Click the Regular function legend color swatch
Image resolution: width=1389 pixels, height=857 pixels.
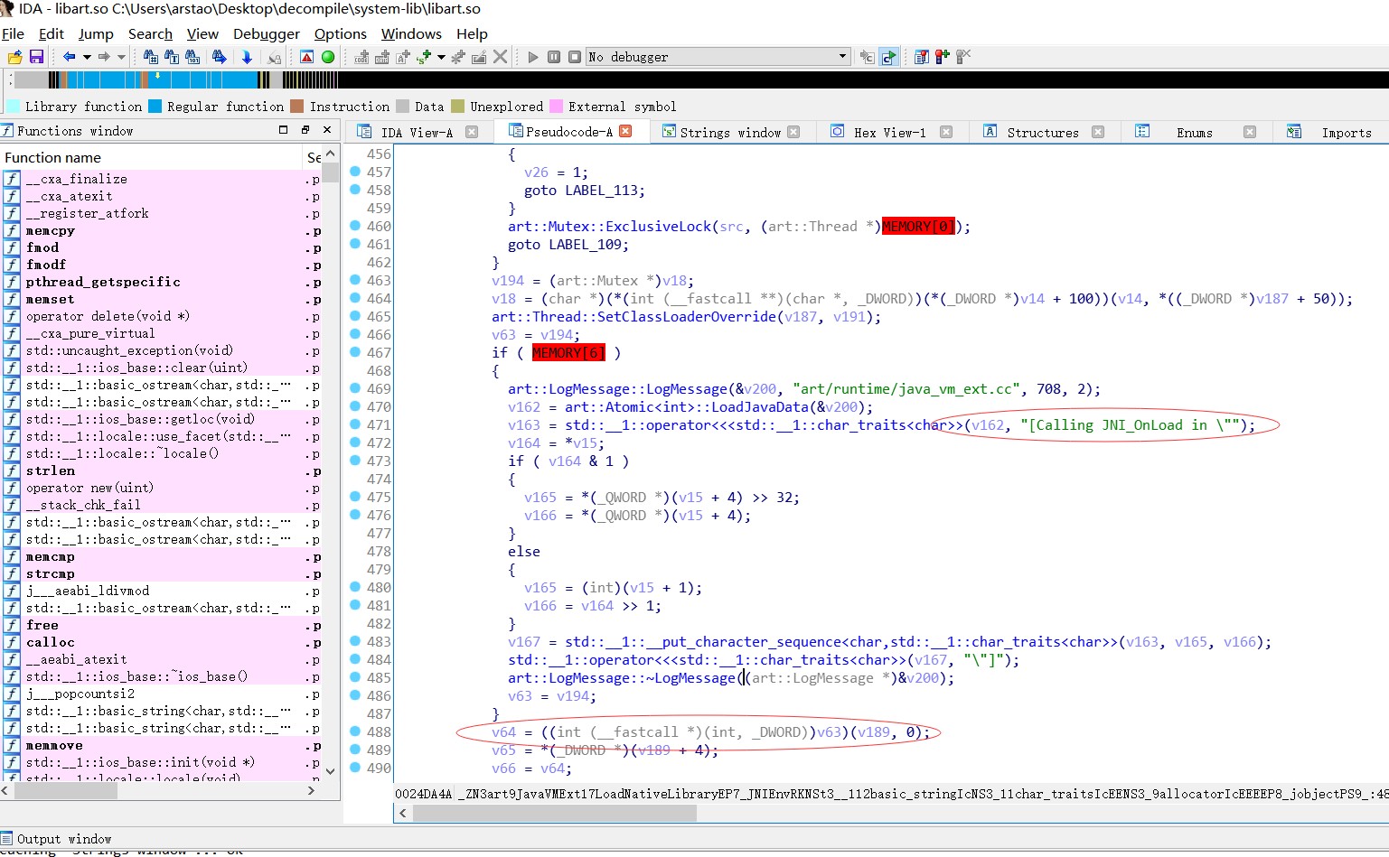155,106
